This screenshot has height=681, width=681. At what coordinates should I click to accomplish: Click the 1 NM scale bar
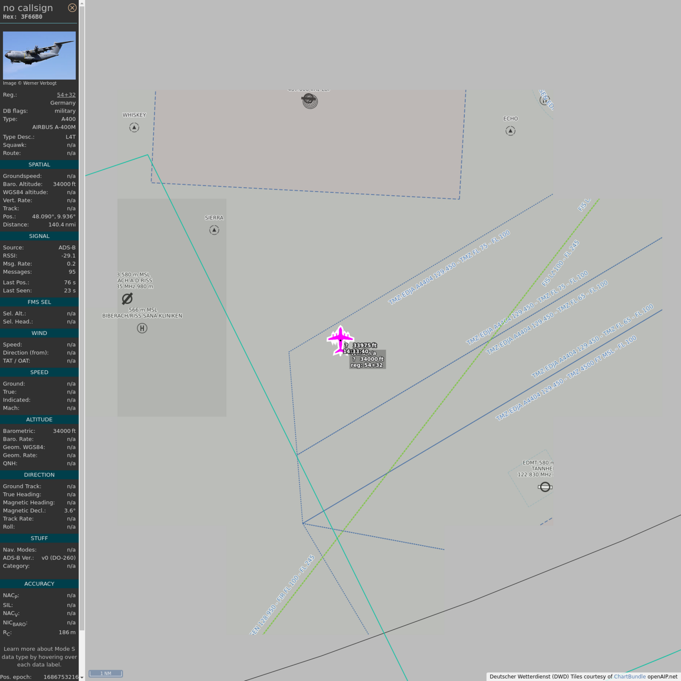click(x=106, y=673)
